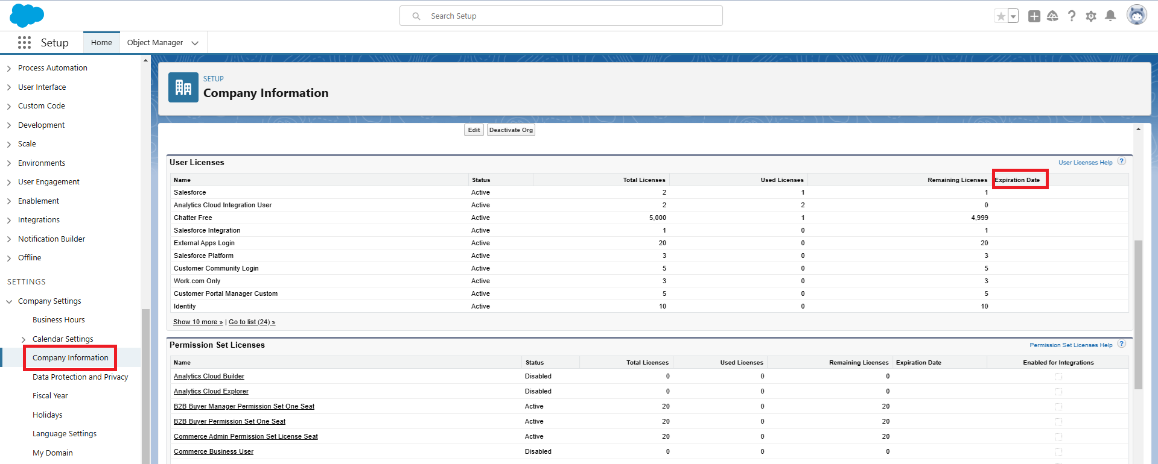Click the Expiration Date column header in User Licenses

[1017, 180]
